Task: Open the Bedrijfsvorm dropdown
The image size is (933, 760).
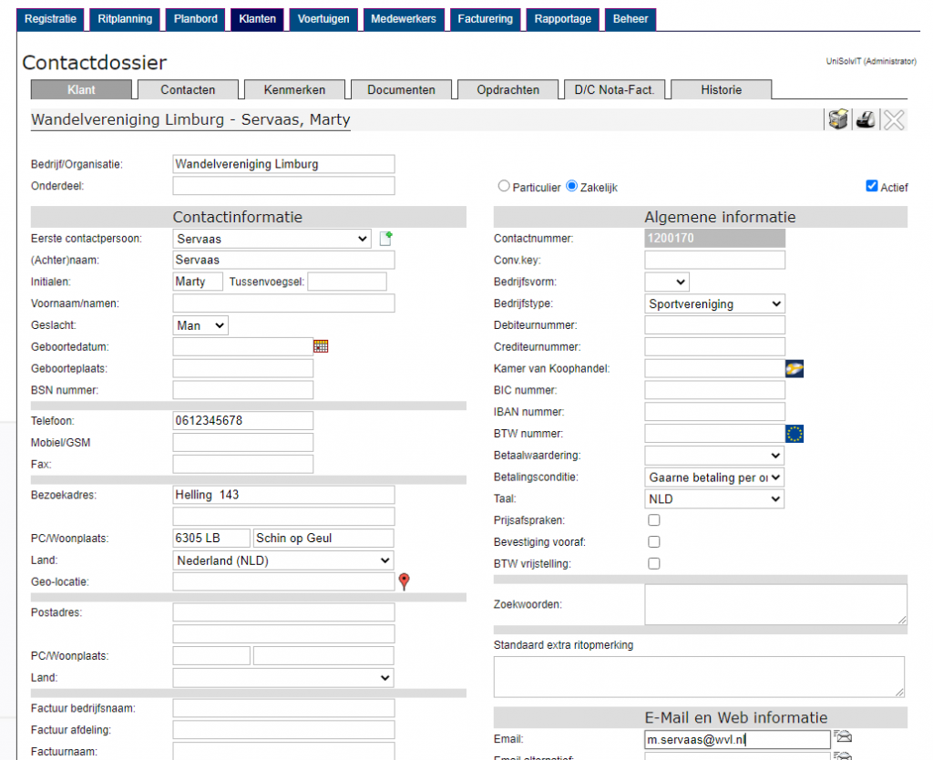Action: tap(667, 282)
